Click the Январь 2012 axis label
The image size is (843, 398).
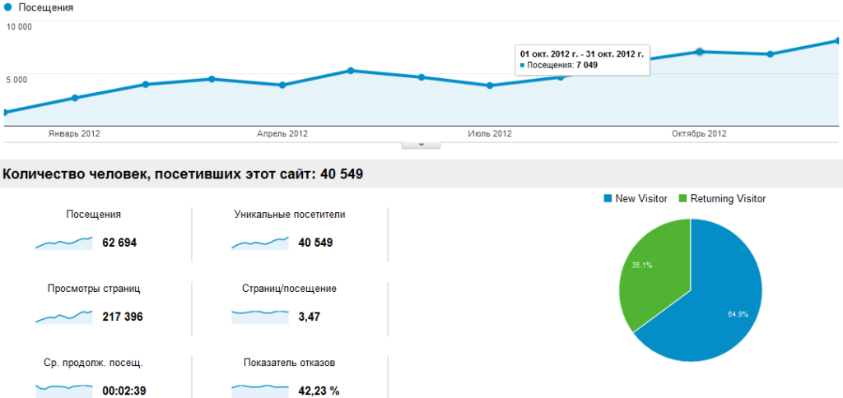click(x=74, y=134)
